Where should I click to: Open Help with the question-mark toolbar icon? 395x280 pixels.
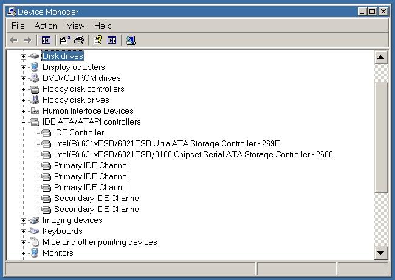[98, 40]
